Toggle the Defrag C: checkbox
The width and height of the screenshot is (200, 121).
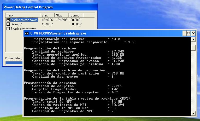coord(8,24)
